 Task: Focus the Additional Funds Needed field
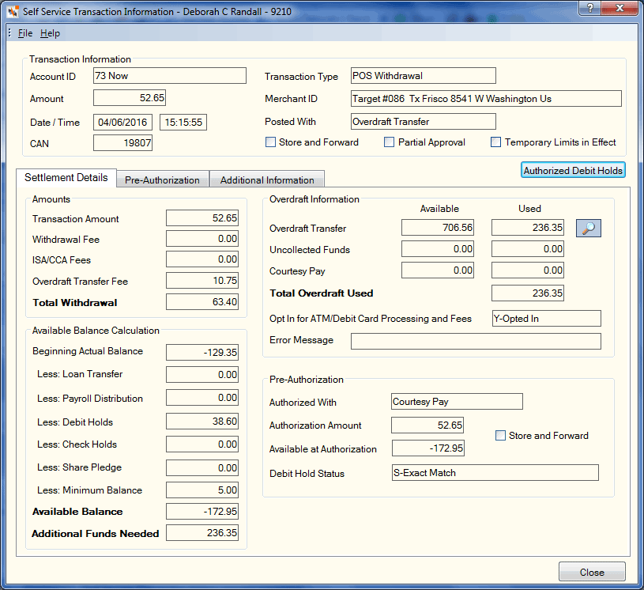tap(202, 533)
